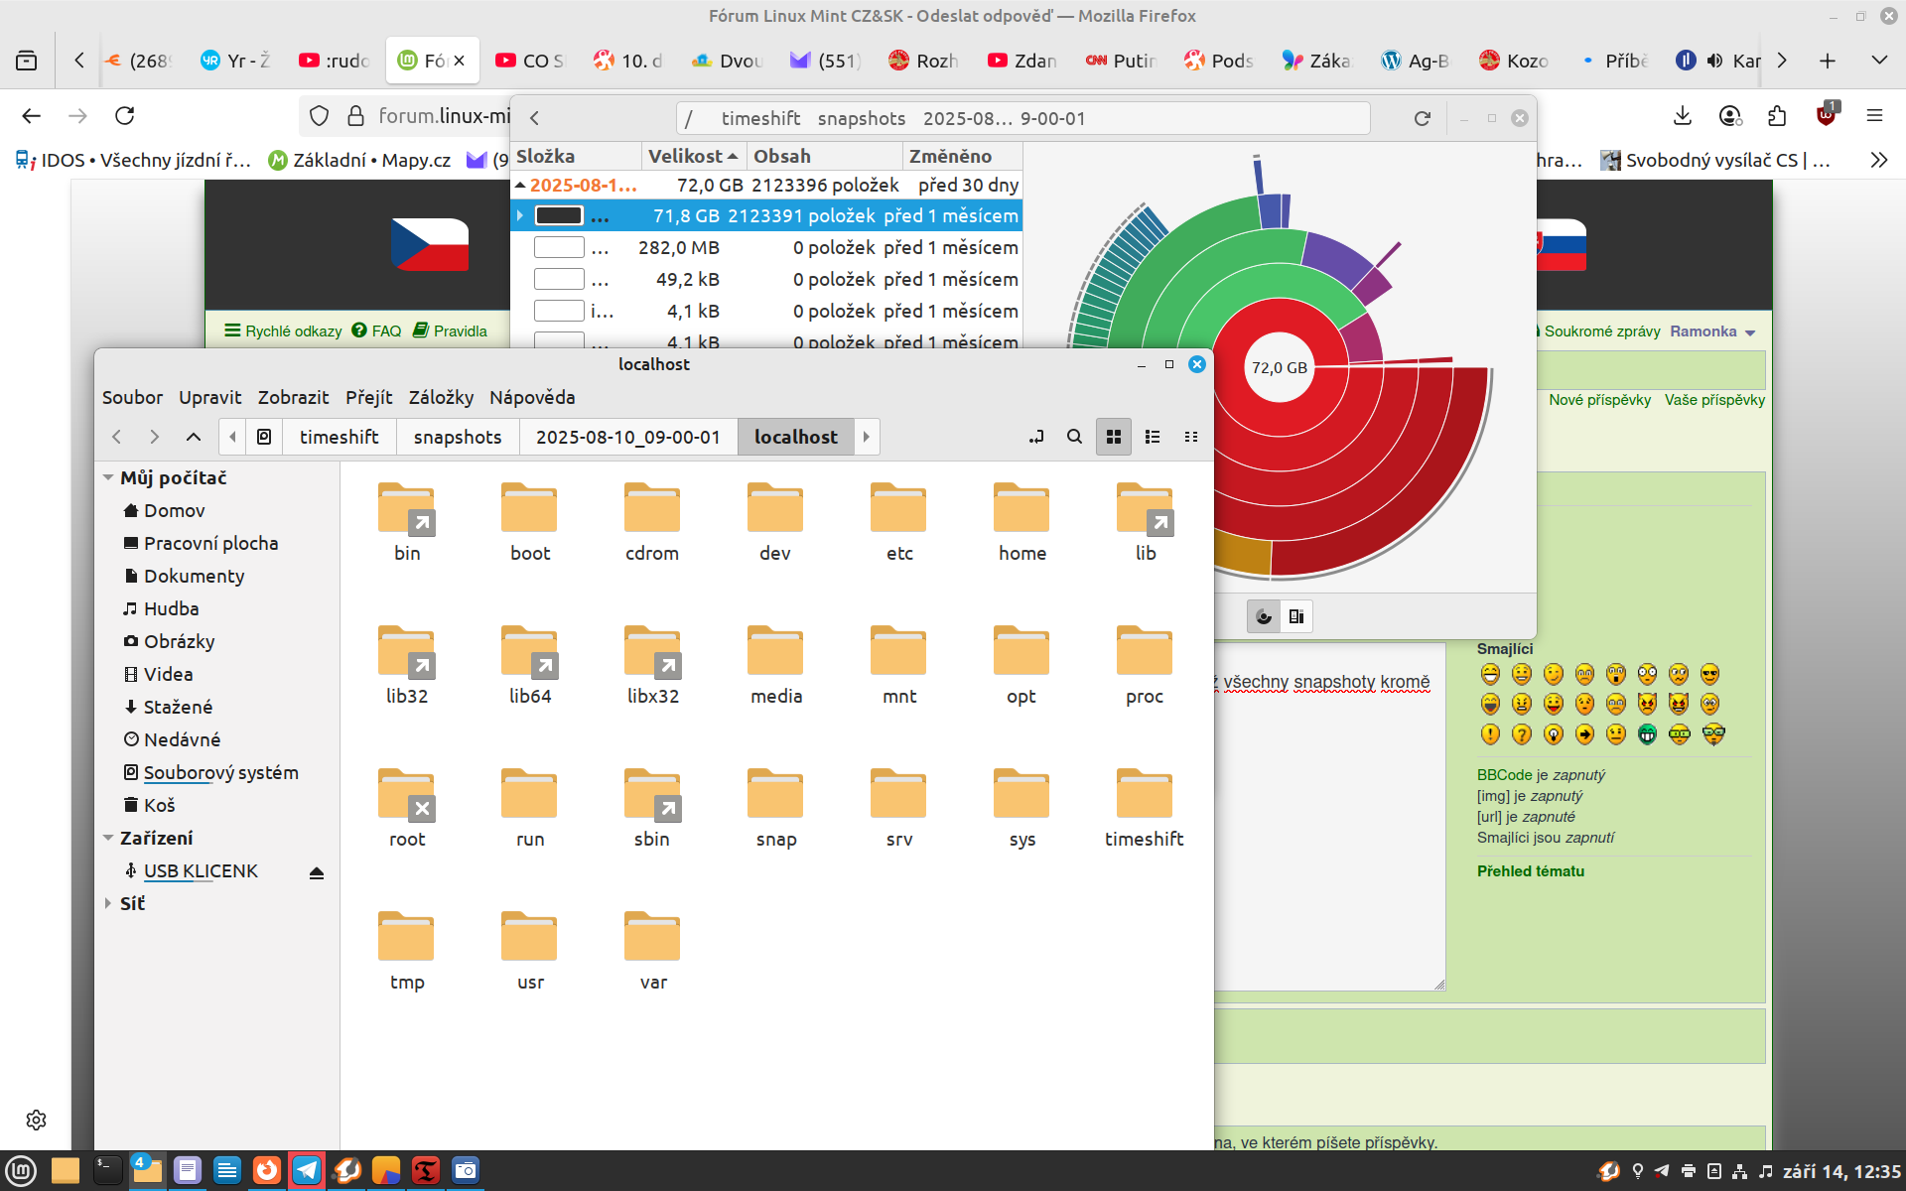Expand the selected 71,8 GB folder row
The width and height of the screenshot is (1906, 1191).
pos(519,215)
